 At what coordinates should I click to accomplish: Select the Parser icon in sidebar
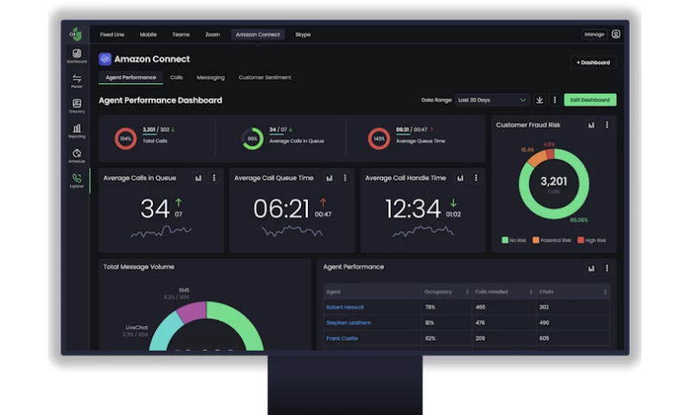click(77, 80)
